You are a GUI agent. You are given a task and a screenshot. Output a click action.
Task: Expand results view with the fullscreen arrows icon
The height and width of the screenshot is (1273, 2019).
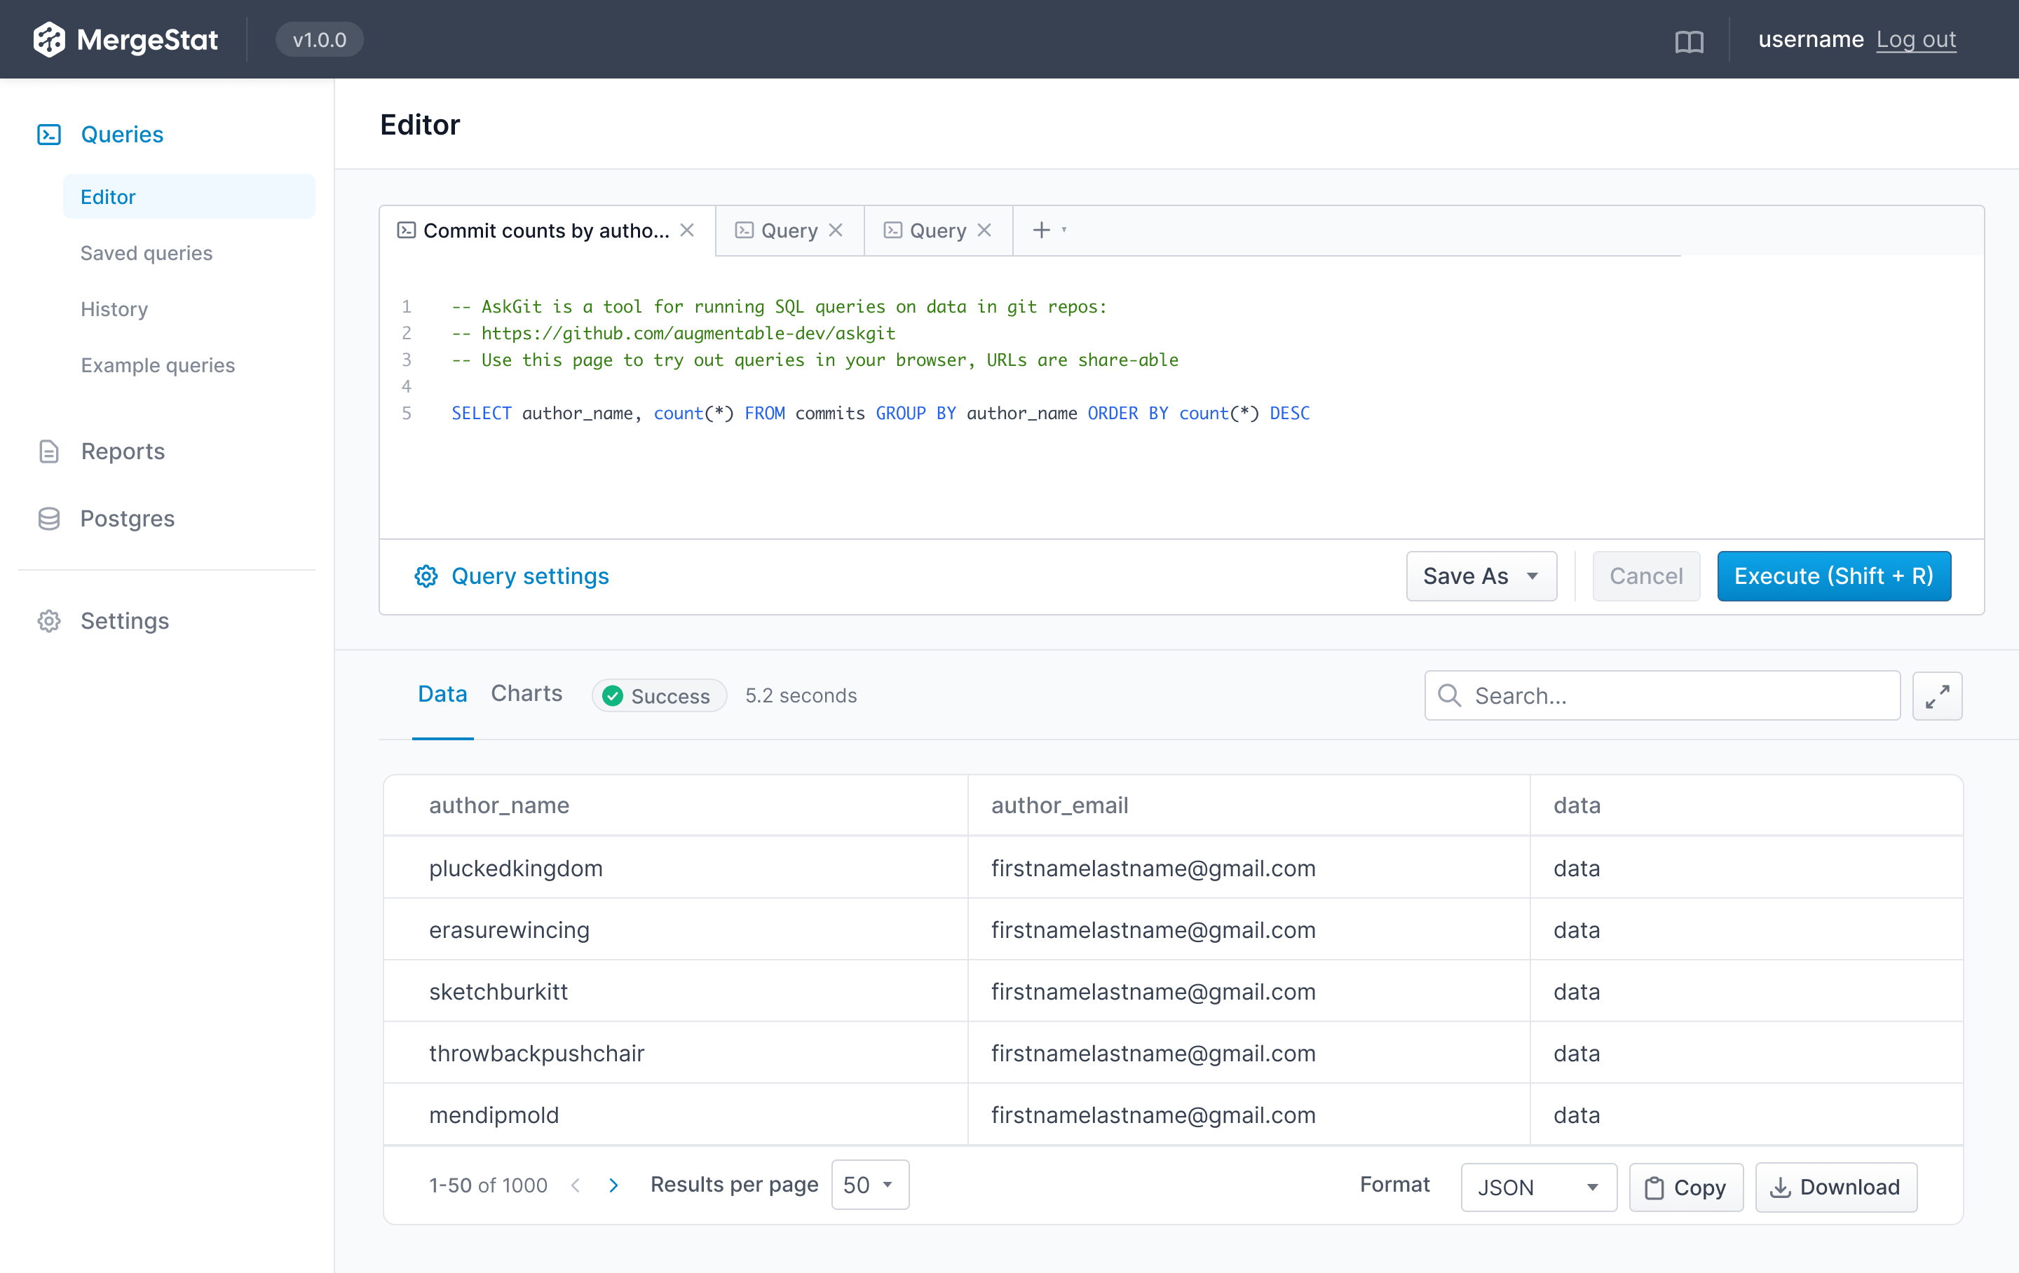click(x=1937, y=695)
